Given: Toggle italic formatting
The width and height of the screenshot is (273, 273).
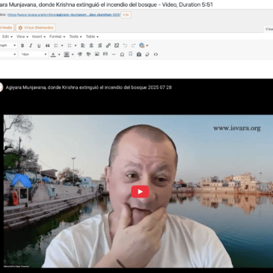Looking at the screenshot, I should point(31,46).
